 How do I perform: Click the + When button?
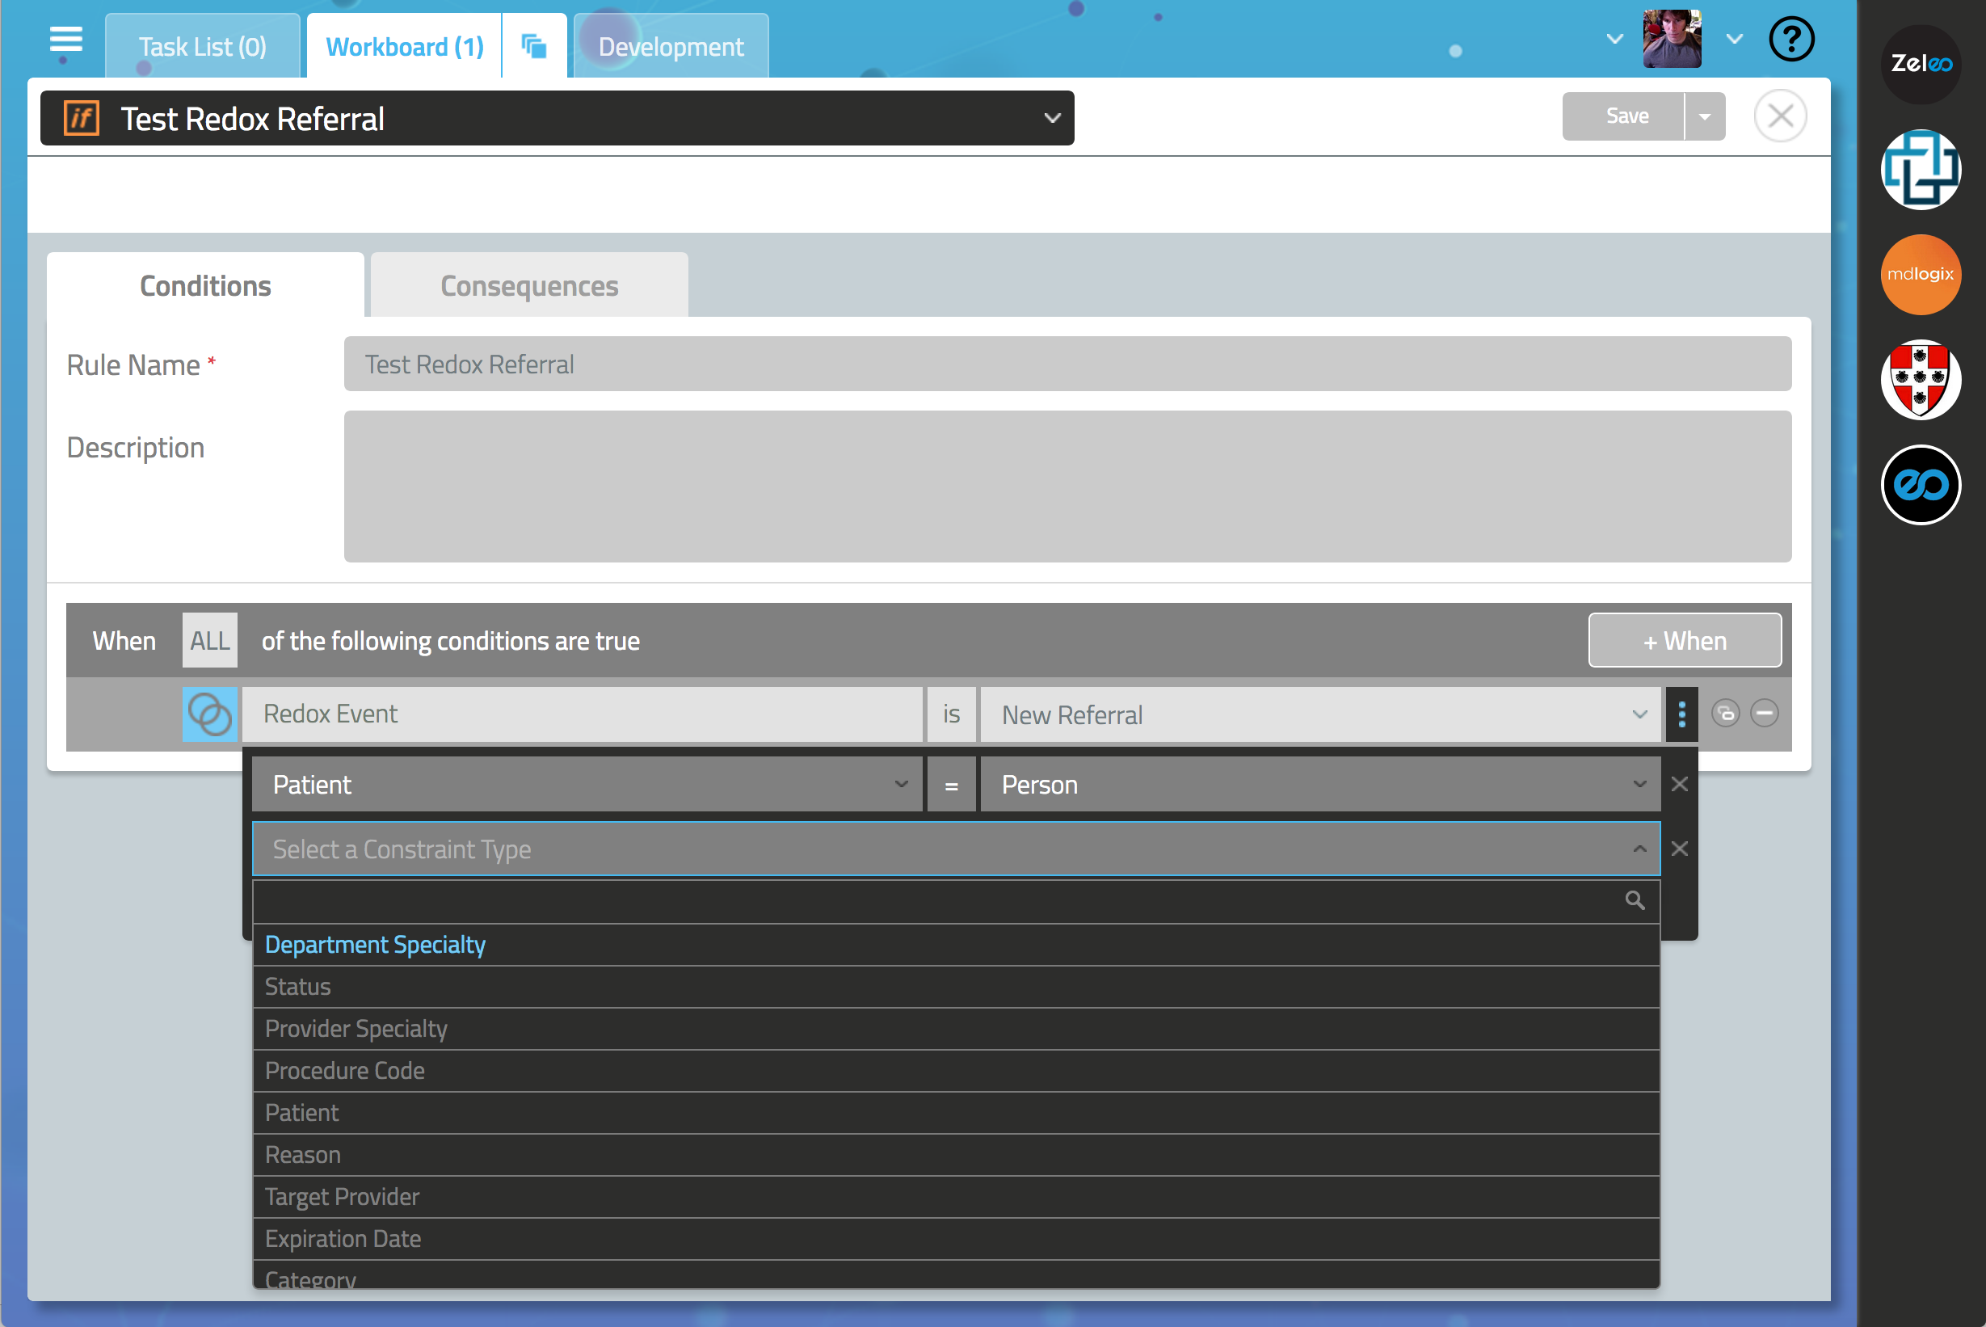1684,641
